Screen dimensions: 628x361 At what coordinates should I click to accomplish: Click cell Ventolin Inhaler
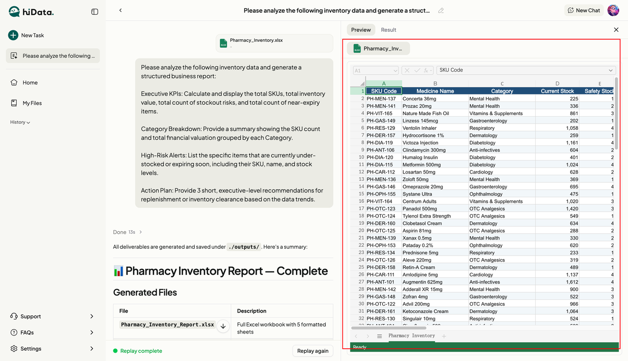(x=435, y=128)
